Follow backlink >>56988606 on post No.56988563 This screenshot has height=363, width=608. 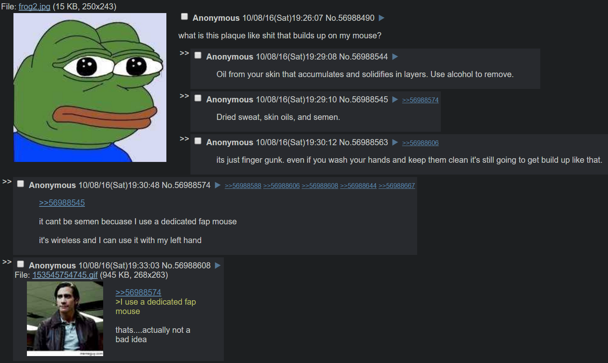[420, 143]
